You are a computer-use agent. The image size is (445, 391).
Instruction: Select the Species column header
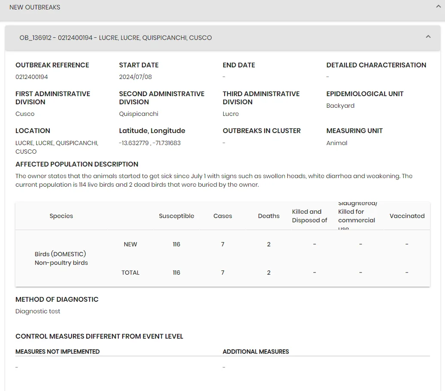pyautogui.click(x=61, y=216)
